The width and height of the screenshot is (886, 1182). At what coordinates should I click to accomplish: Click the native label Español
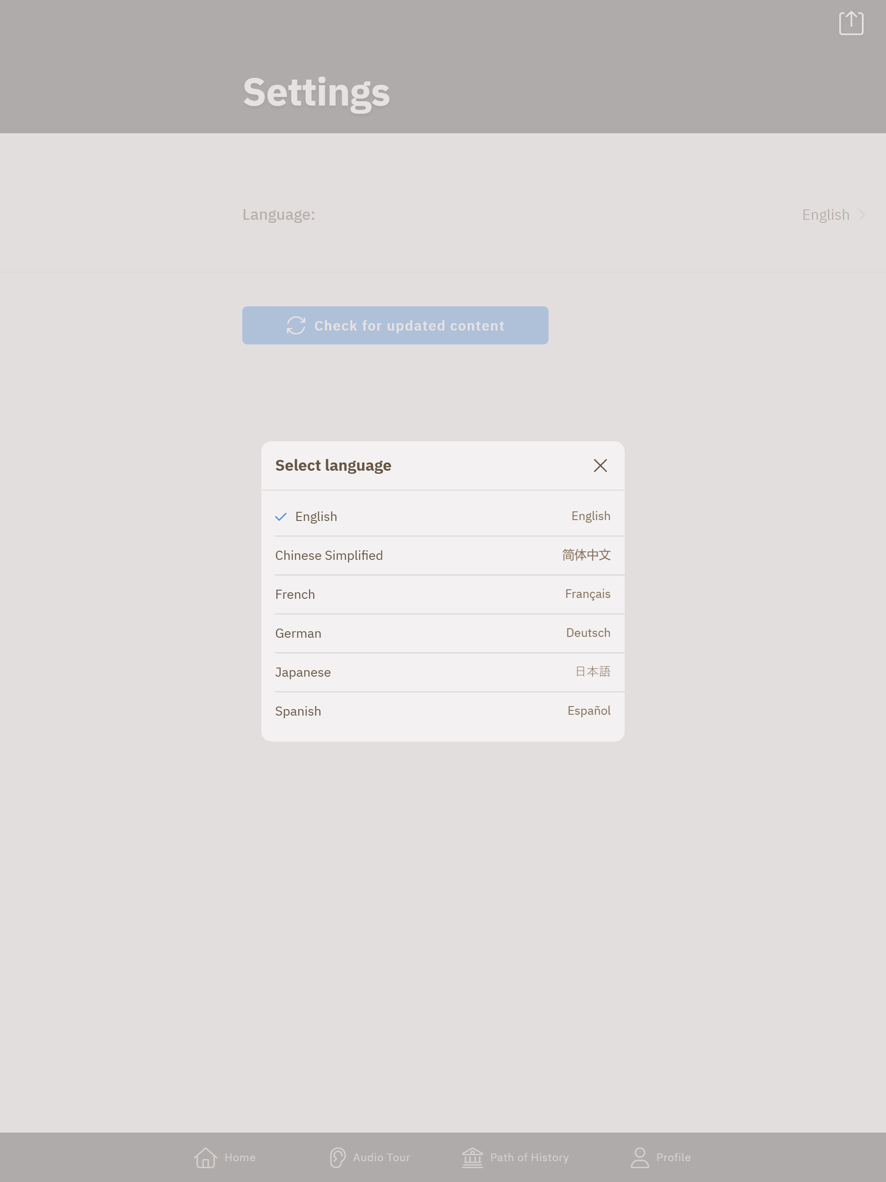point(588,711)
